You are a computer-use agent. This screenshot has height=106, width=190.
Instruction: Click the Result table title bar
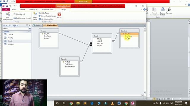coord(102,36)
